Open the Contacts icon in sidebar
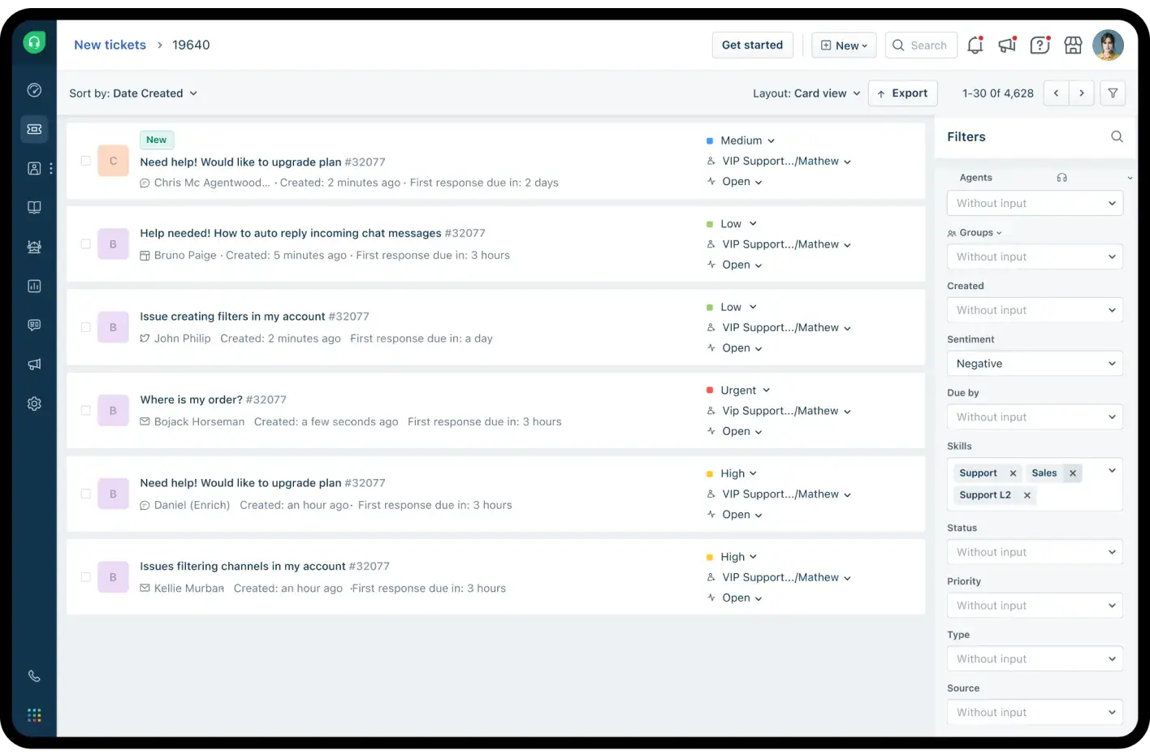 coord(34,168)
